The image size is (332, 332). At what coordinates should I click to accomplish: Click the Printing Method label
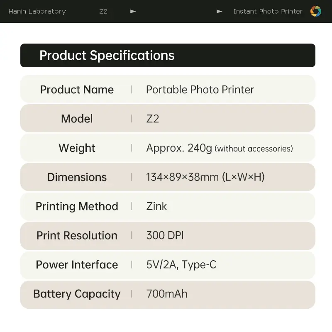(77, 206)
